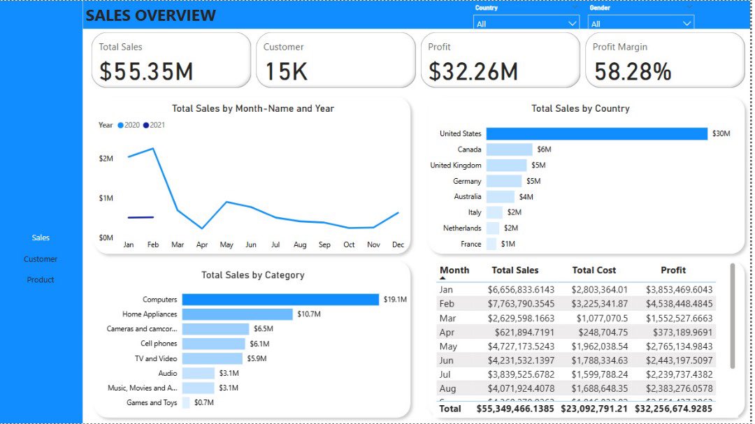Select the Profit Margin card

click(665, 60)
